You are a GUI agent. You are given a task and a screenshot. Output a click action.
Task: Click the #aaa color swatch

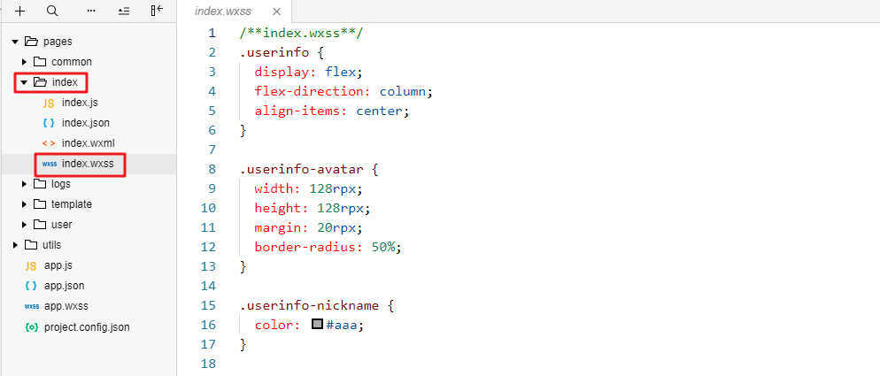click(x=317, y=325)
